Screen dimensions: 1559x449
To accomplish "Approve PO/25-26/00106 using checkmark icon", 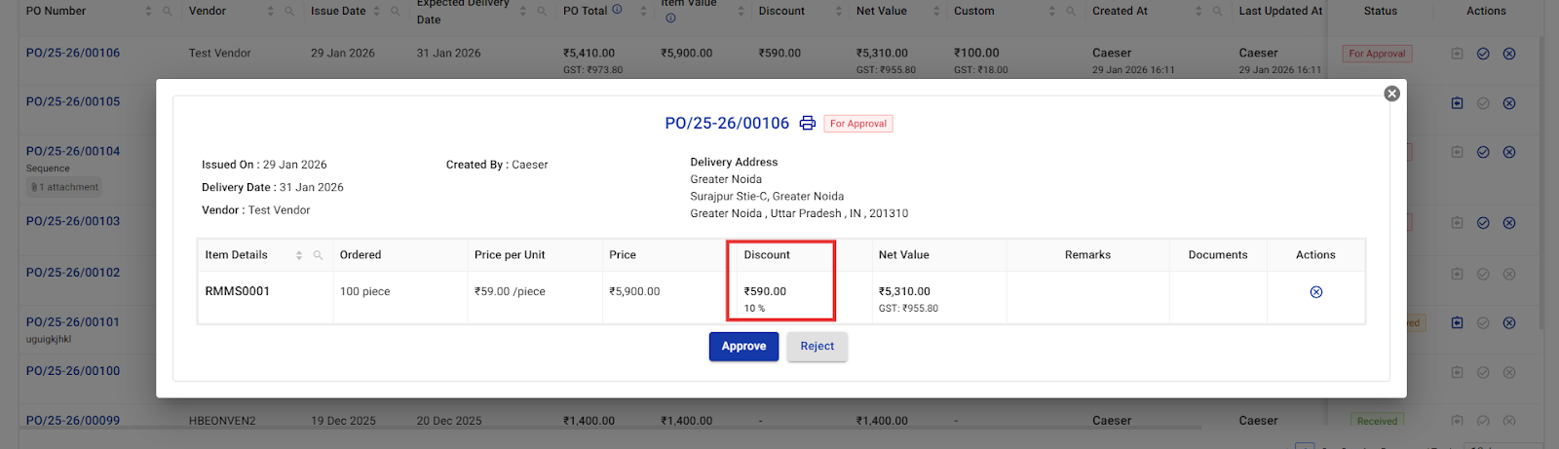I will pos(1483,54).
